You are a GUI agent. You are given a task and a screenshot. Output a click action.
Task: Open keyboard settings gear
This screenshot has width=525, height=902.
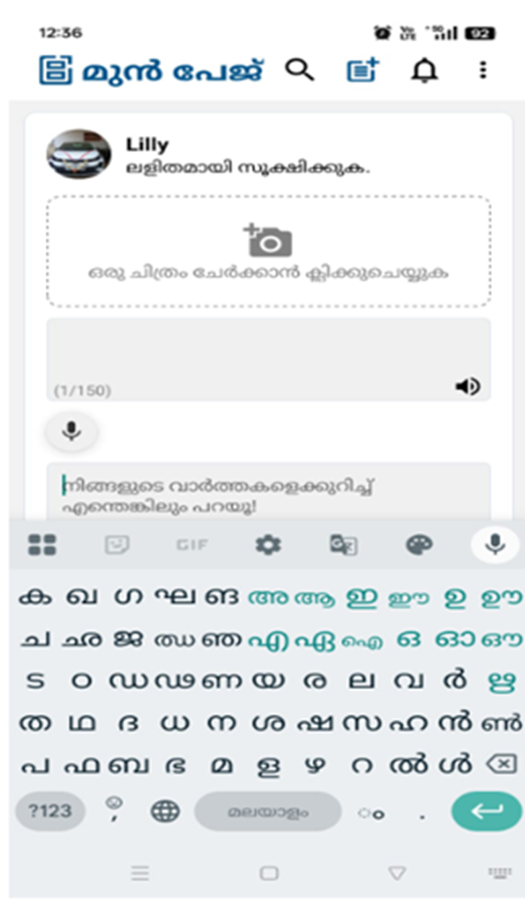[268, 545]
